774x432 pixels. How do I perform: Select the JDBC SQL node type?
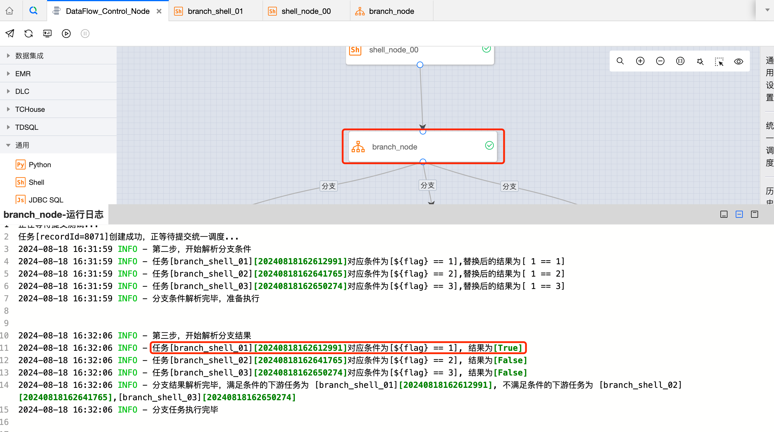coord(46,200)
